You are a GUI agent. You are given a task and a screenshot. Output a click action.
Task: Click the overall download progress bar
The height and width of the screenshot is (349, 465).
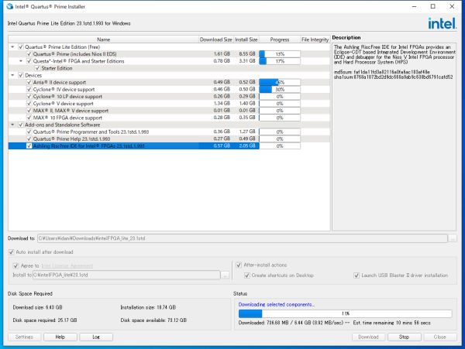click(345, 313)
